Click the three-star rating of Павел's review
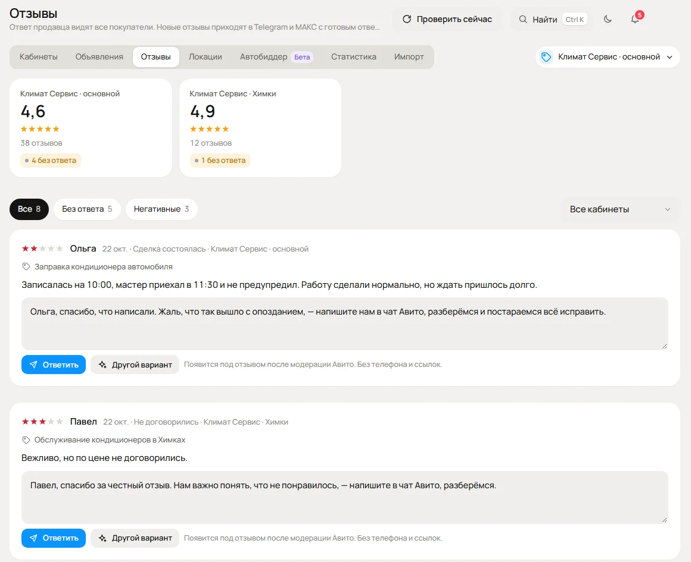The height and width of the screenshot is (562, 691). (x=42, y=422)
